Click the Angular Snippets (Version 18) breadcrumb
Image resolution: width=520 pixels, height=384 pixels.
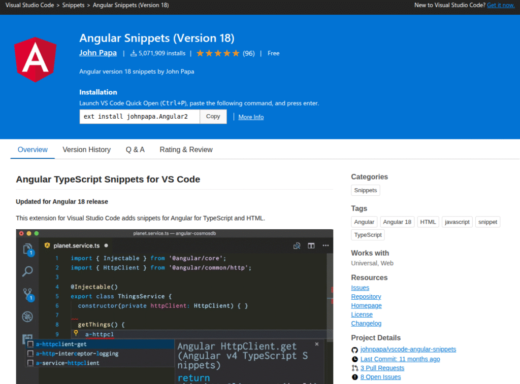[131, 5]
